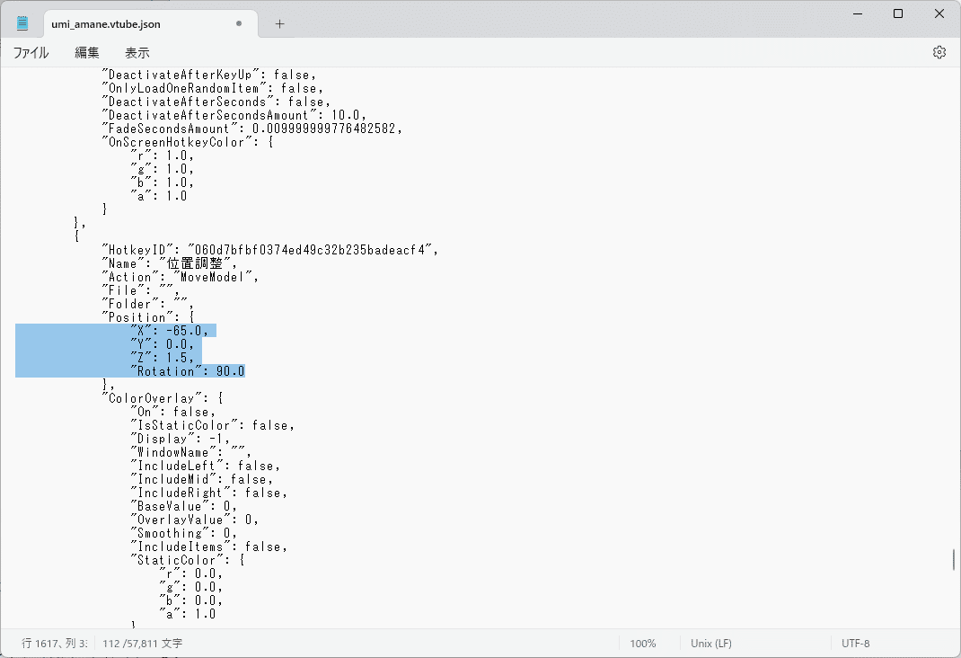Click the "Z": 1.5 line
The width and height of the screenshot is (961, 658).
162,358
